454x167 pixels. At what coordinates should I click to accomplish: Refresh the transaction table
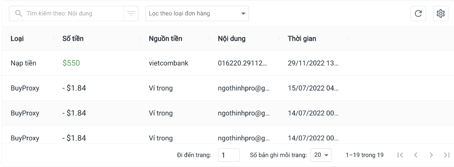point(418,14)
